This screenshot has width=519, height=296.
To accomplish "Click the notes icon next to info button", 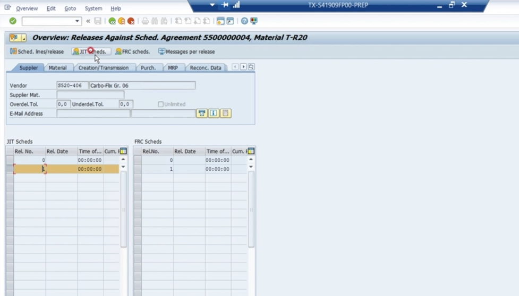I will point(225,114).
